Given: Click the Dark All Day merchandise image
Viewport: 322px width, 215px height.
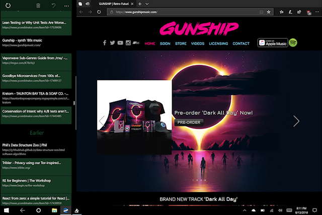Looking at the screenshot, I should pos(134,117).
